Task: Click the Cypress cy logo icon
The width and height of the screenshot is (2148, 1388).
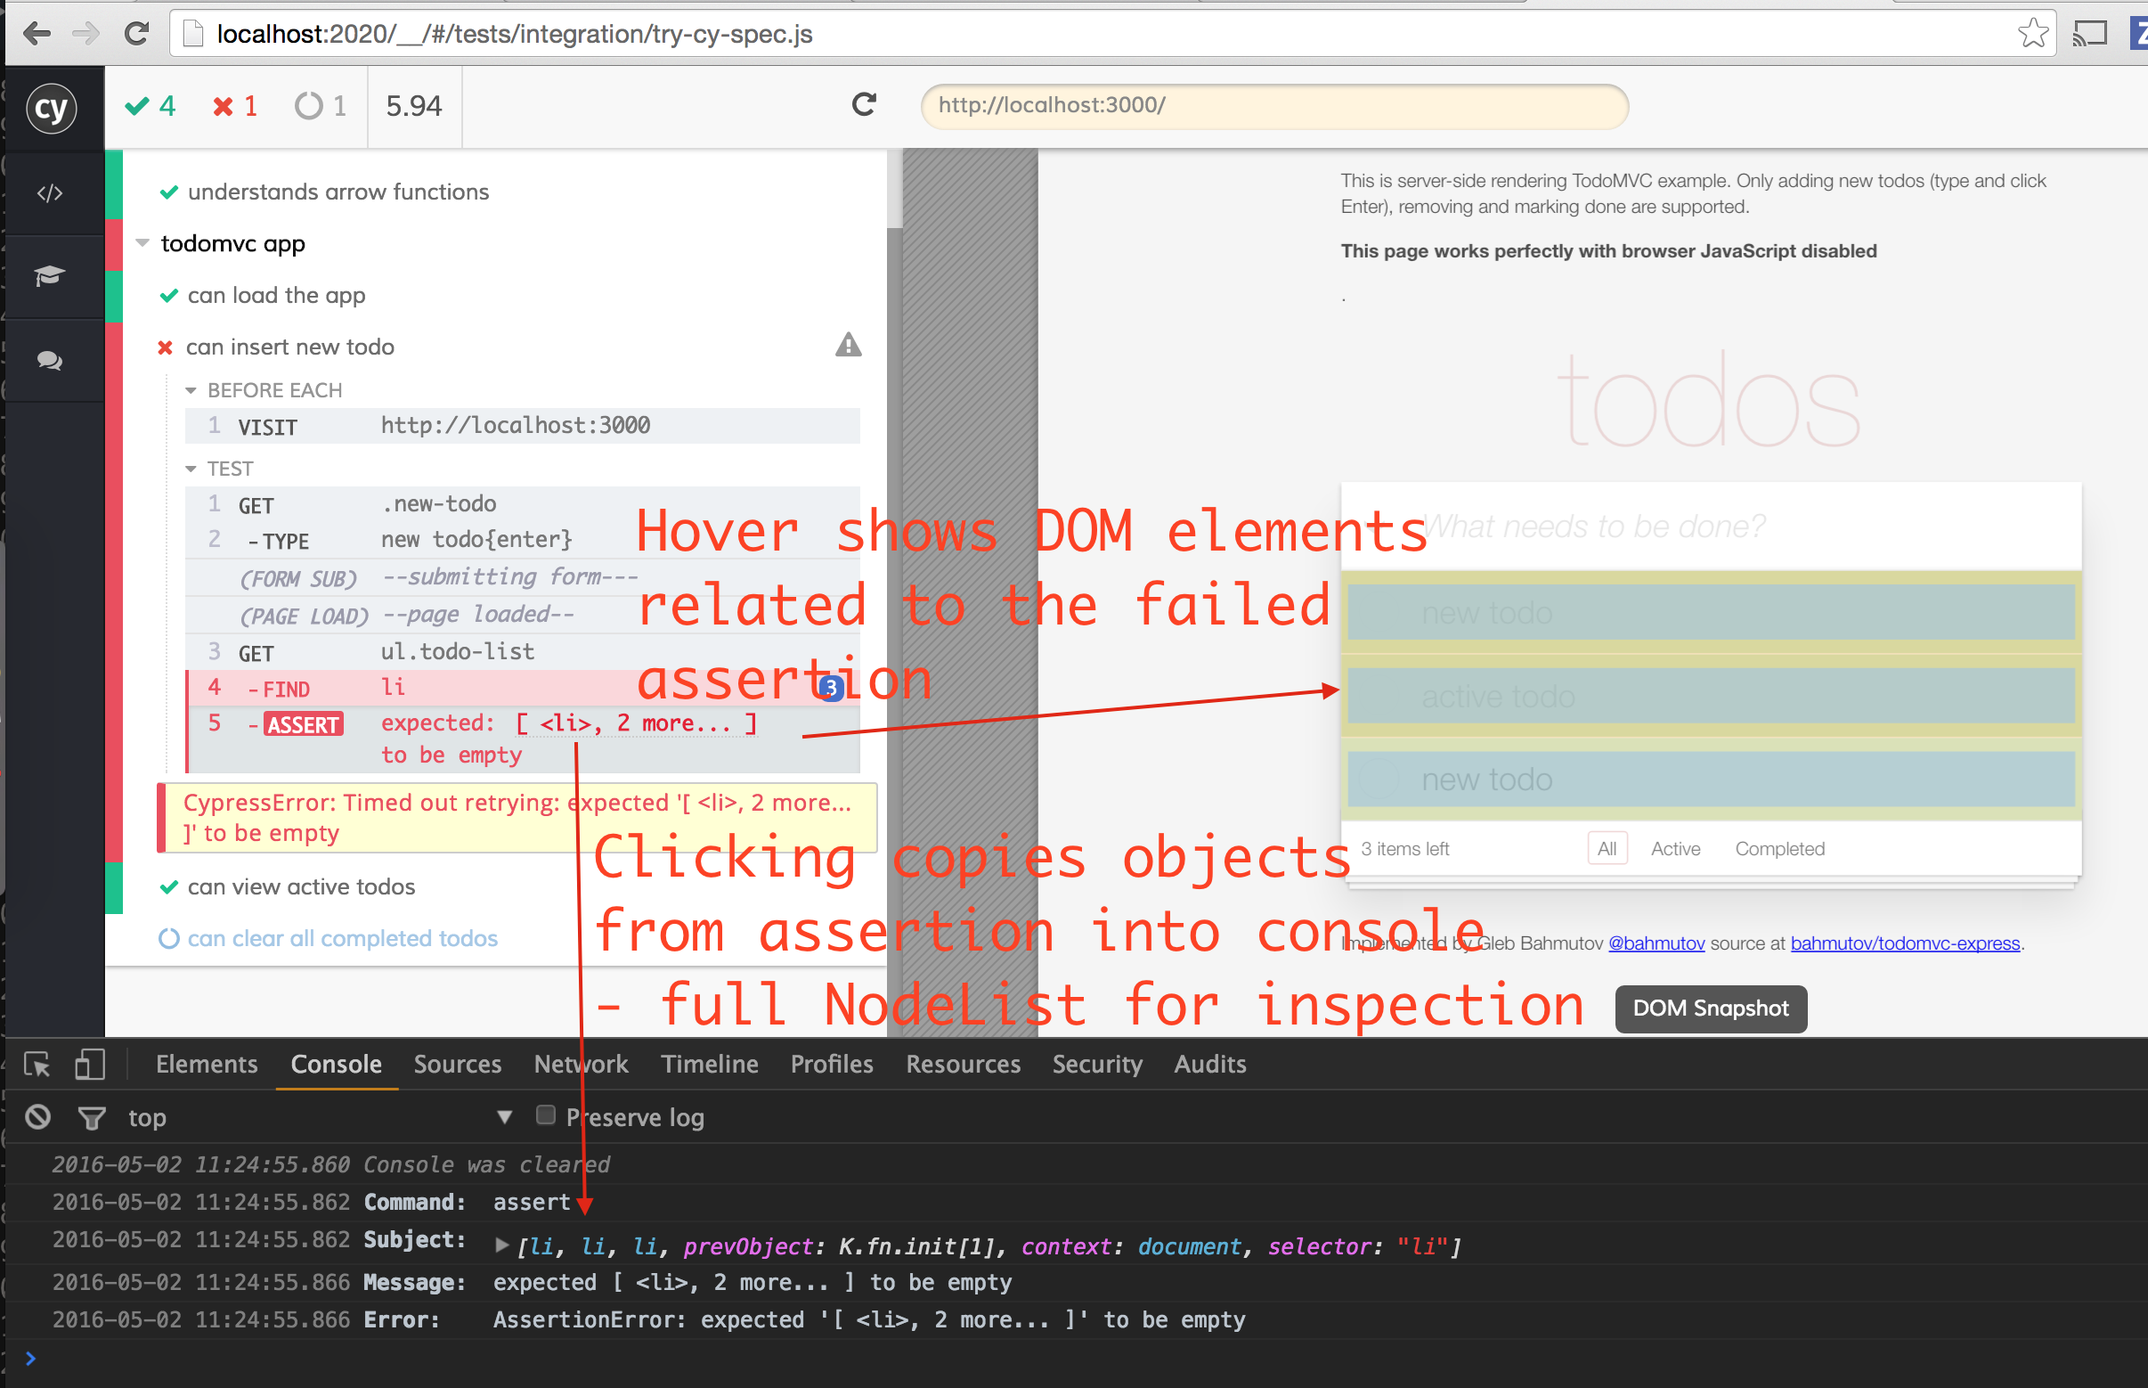Action: (x=52, y=109)
